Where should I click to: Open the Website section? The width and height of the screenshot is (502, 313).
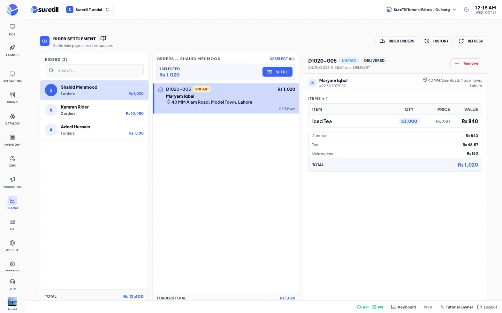tap(12, 246)
